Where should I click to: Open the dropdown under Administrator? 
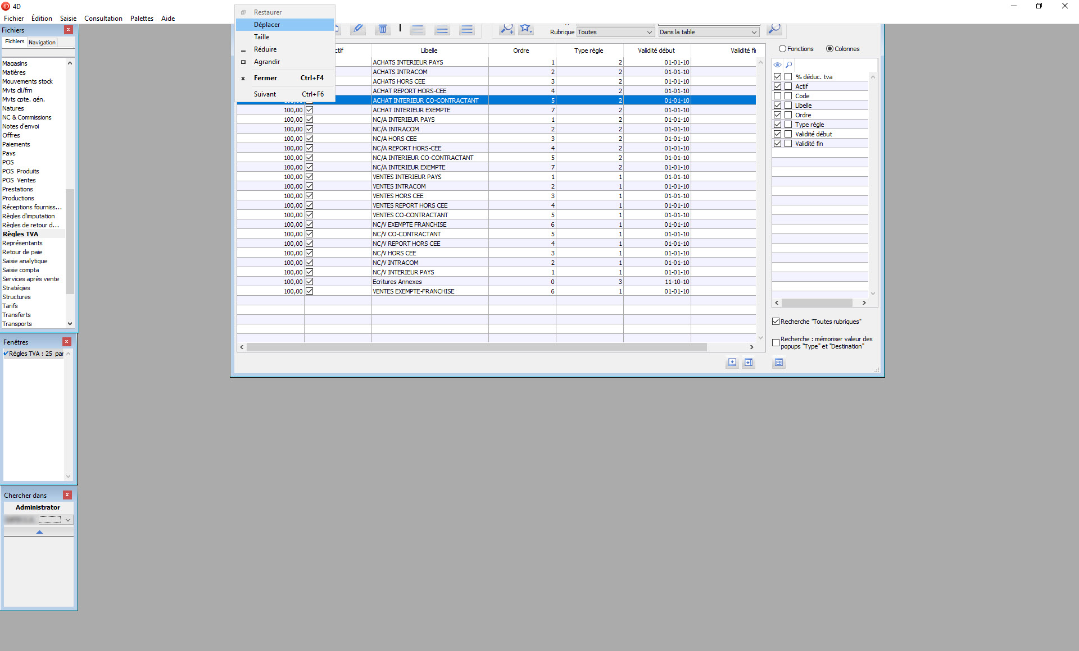[67, 520]
